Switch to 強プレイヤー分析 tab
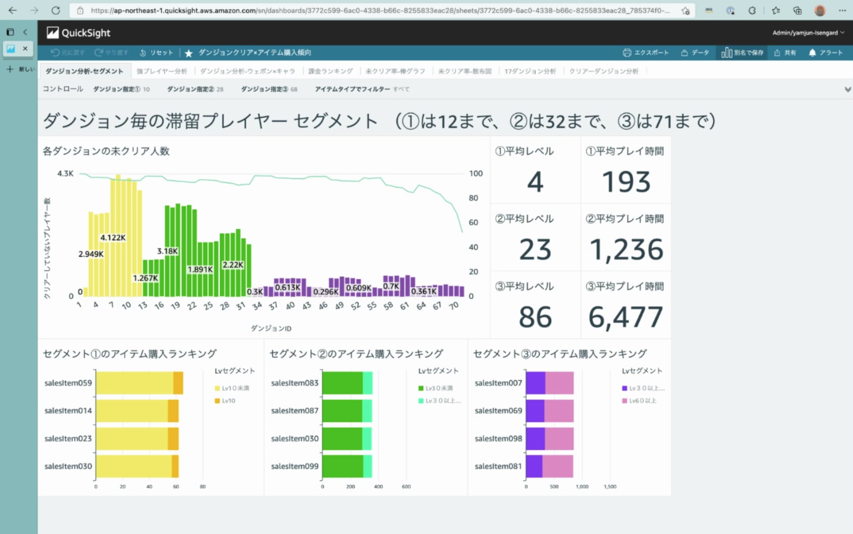This screenshot has height=534, width=853. (162, 71)
